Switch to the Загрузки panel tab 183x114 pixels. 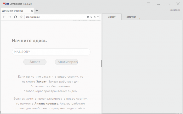click(x=131, y=17)
